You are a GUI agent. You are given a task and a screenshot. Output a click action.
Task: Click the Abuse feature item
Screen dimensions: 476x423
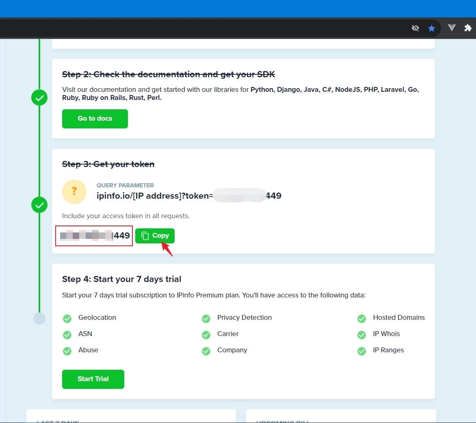(89, 350)
